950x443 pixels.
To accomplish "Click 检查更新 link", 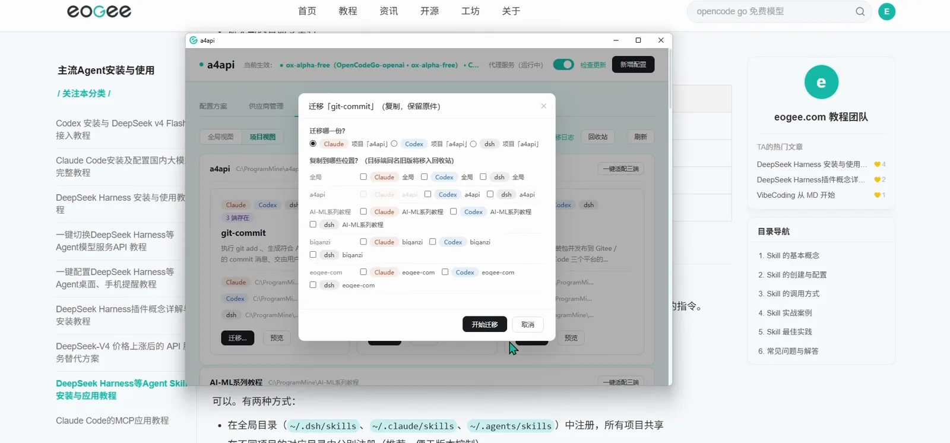I will tap(593, 65).
